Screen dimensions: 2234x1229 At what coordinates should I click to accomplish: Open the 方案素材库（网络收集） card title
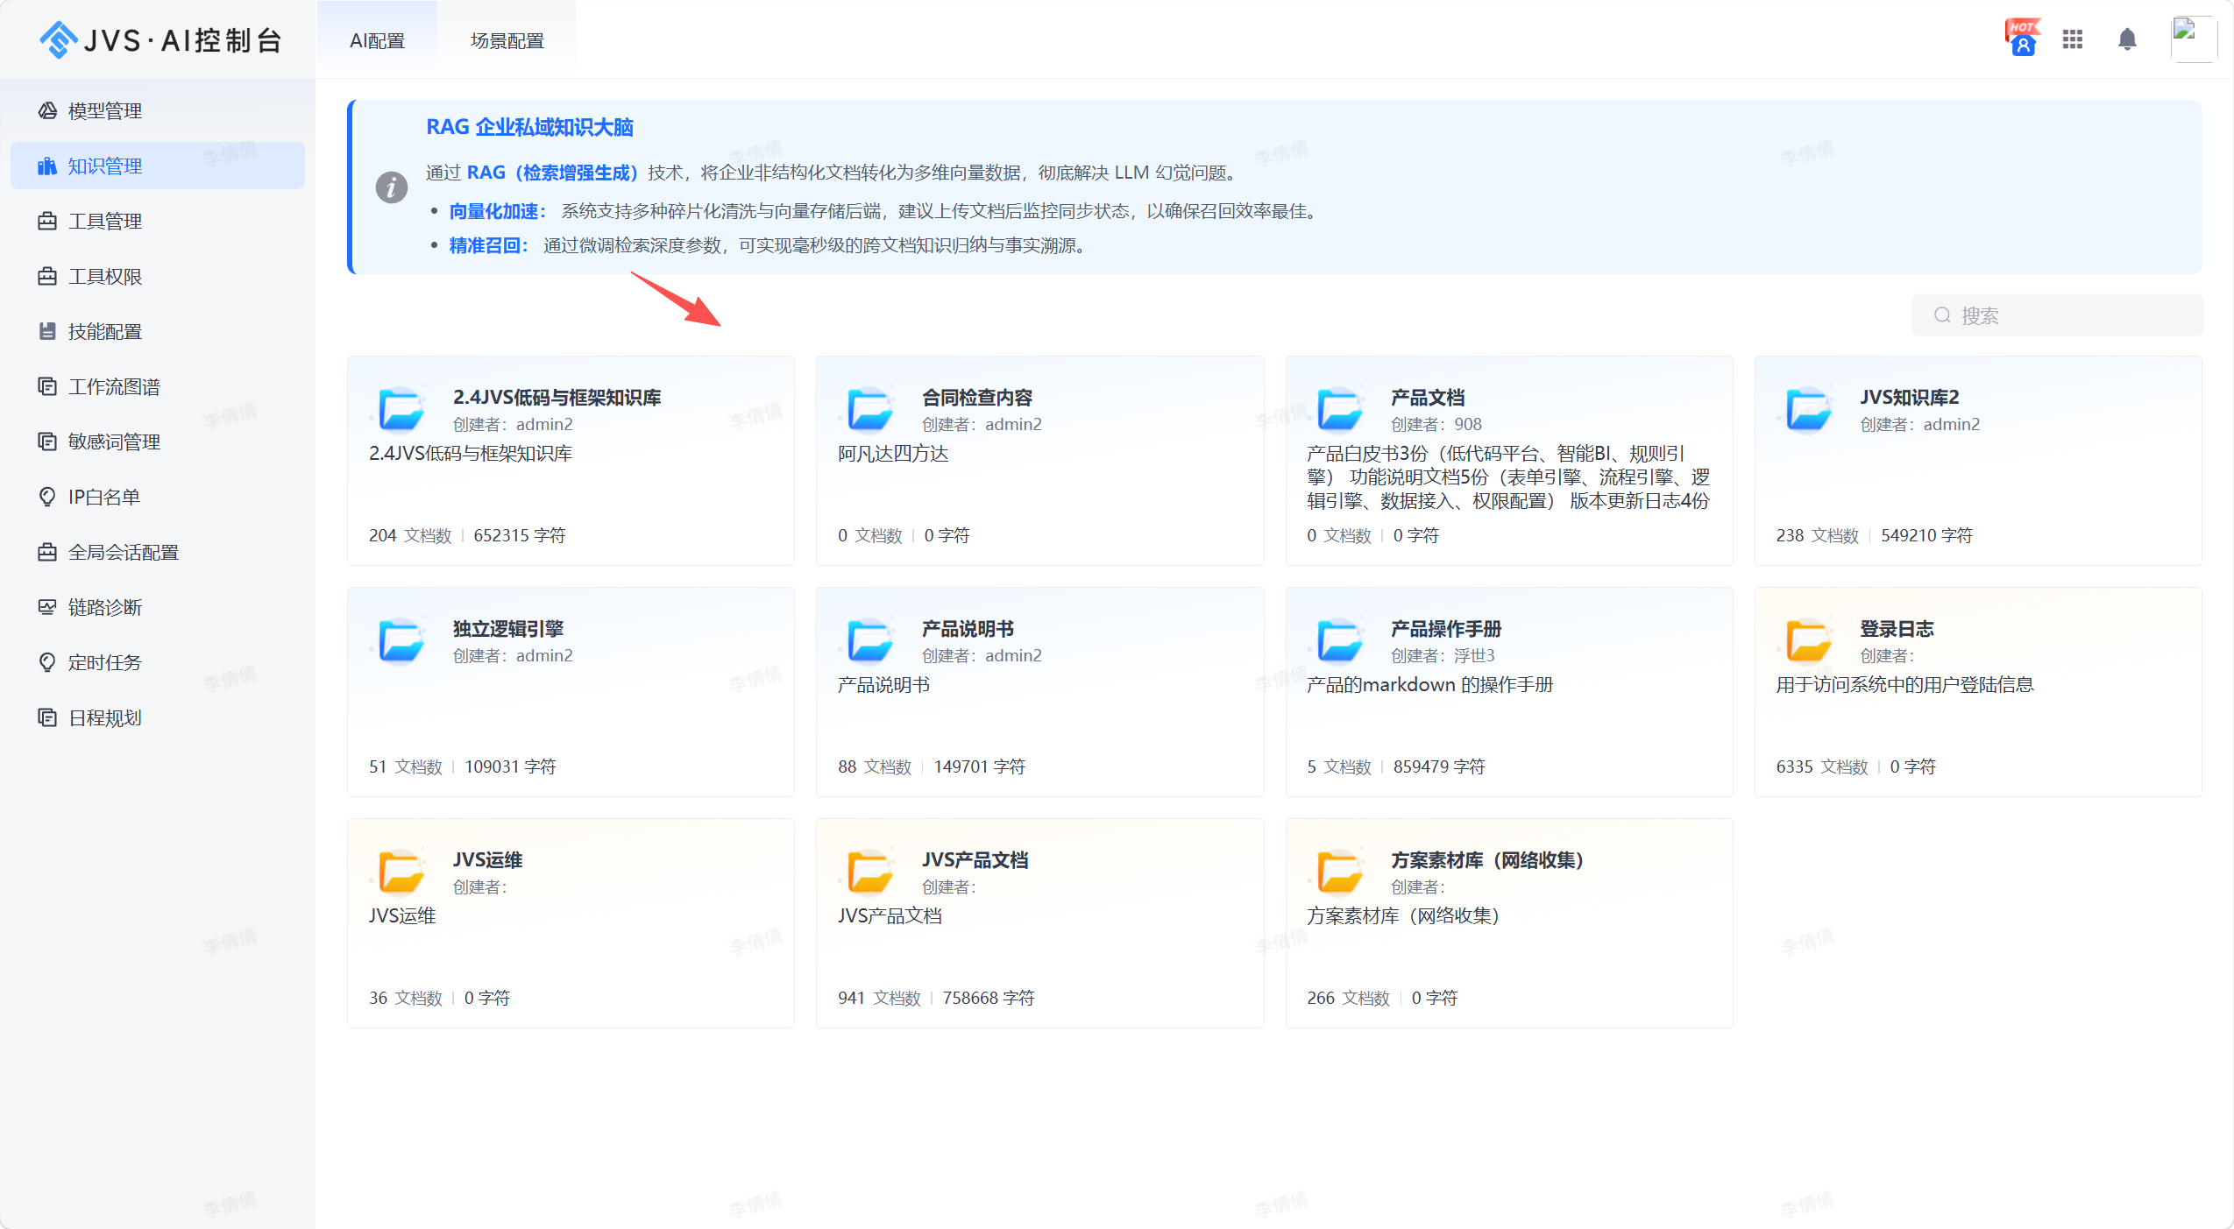(x=1487, y=860)
